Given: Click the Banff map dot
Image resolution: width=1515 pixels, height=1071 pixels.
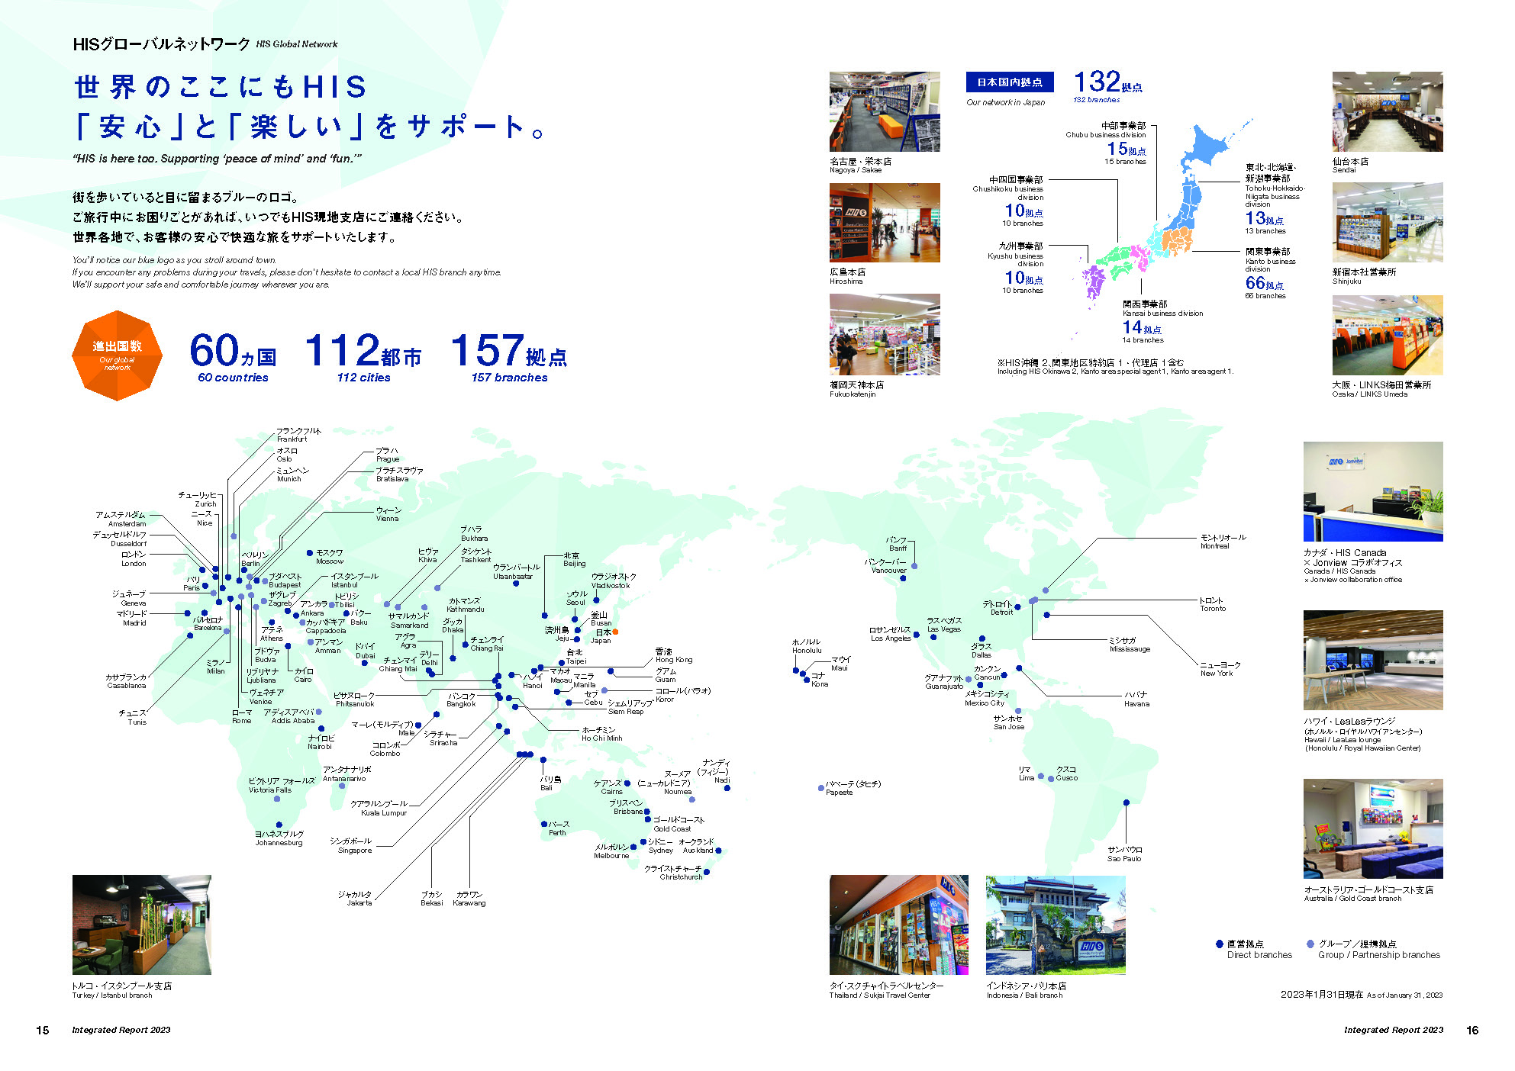Looking at the screenshot, I should pos(914,566).
